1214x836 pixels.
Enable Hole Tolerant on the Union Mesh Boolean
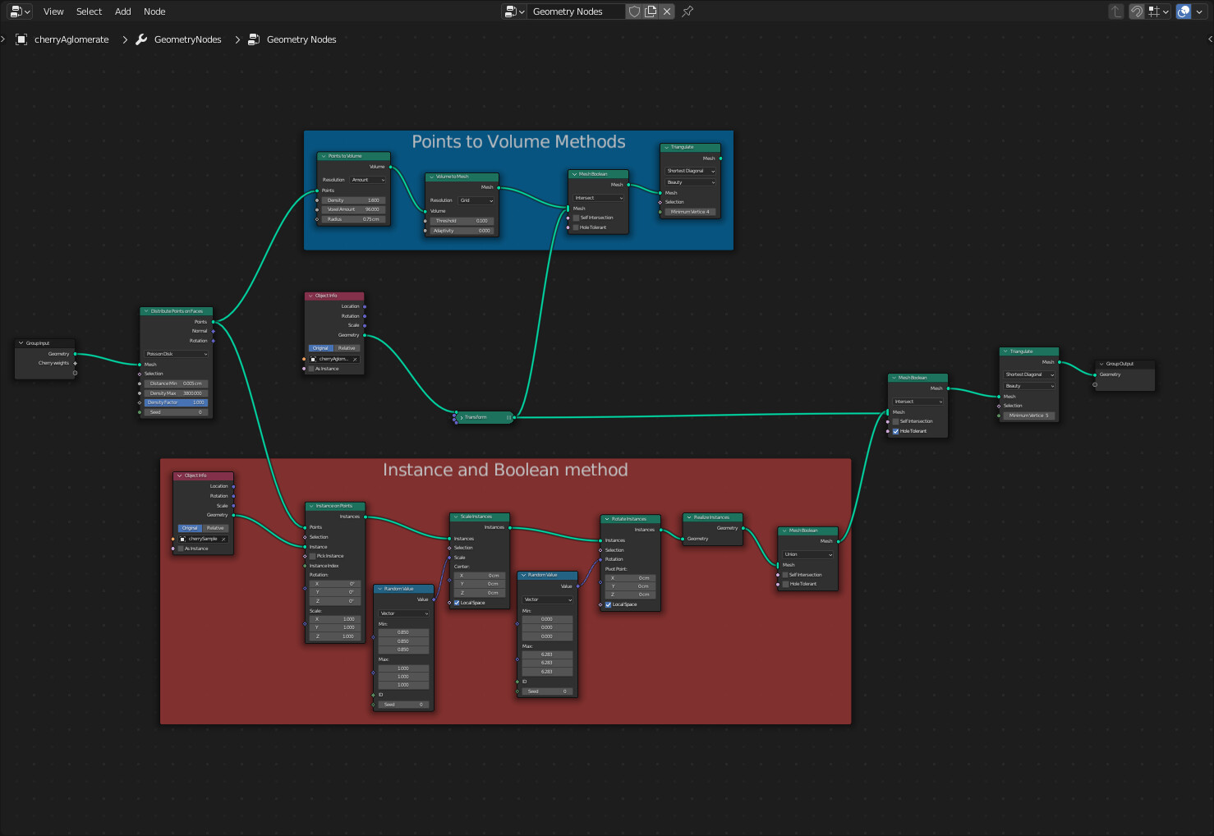point(785,584)
